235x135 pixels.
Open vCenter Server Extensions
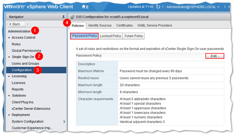click(x=31, y=108)
